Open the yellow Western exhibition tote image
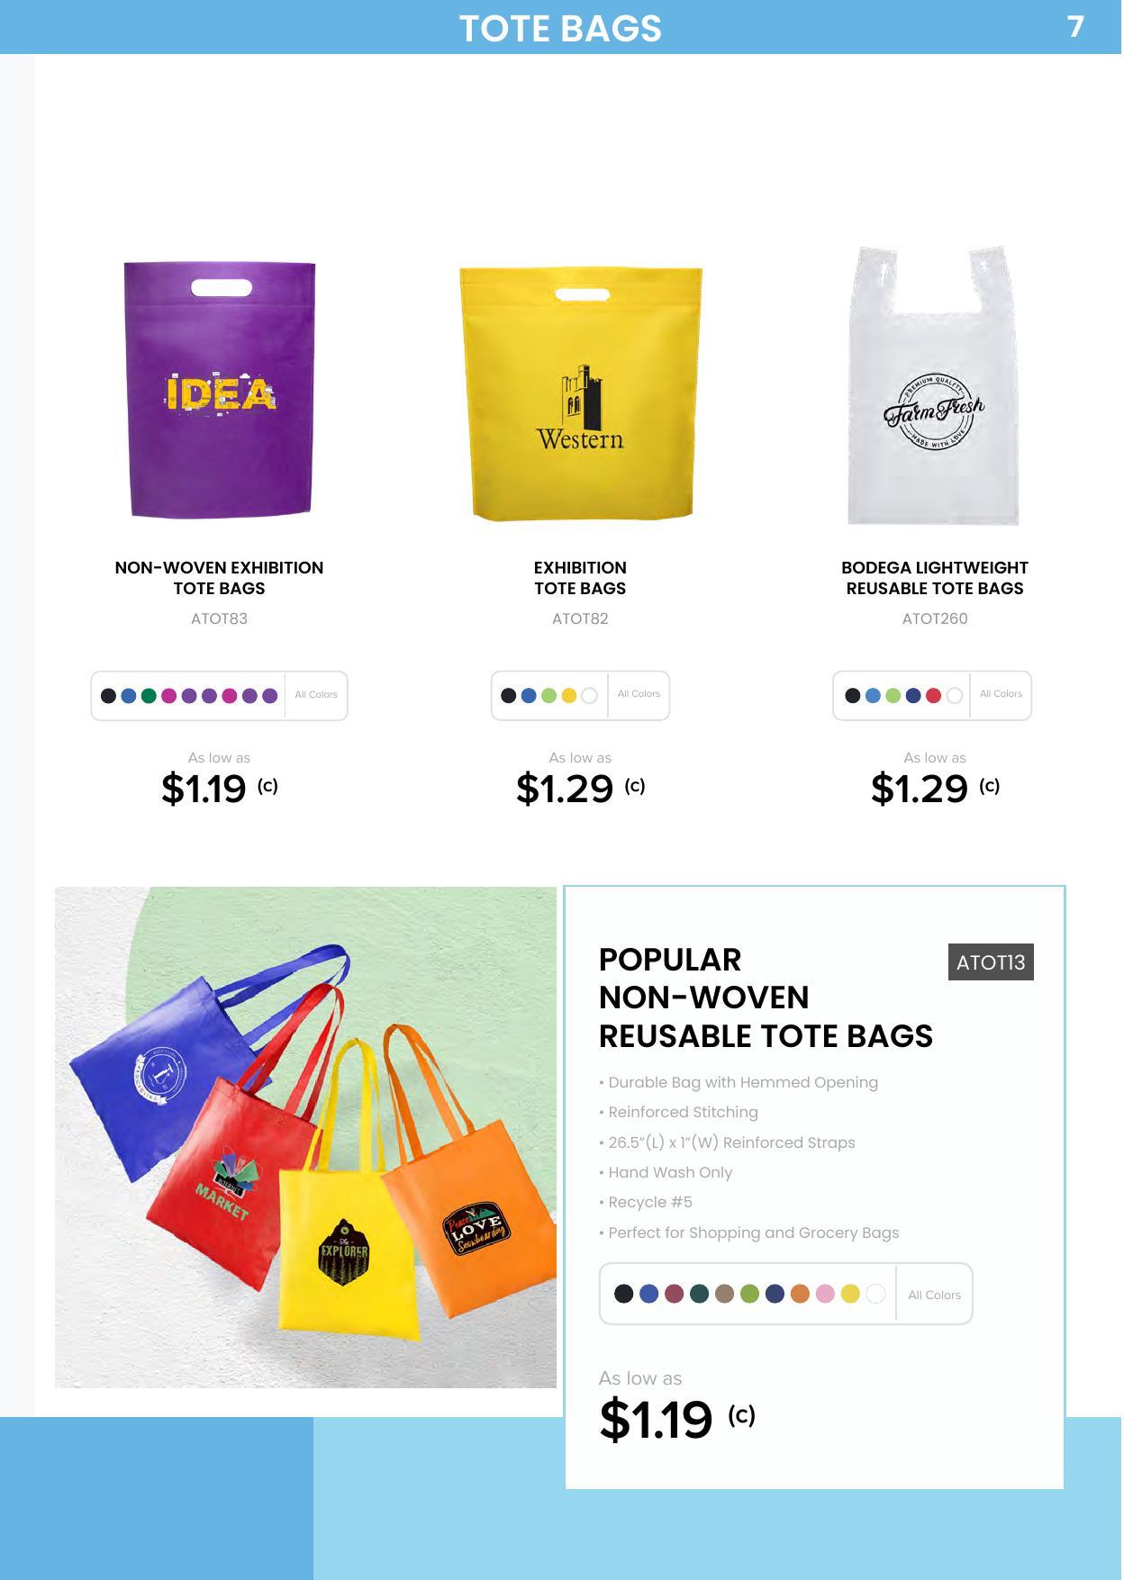The height and width of the screenshot is (1580, 1124). [580, 393]
